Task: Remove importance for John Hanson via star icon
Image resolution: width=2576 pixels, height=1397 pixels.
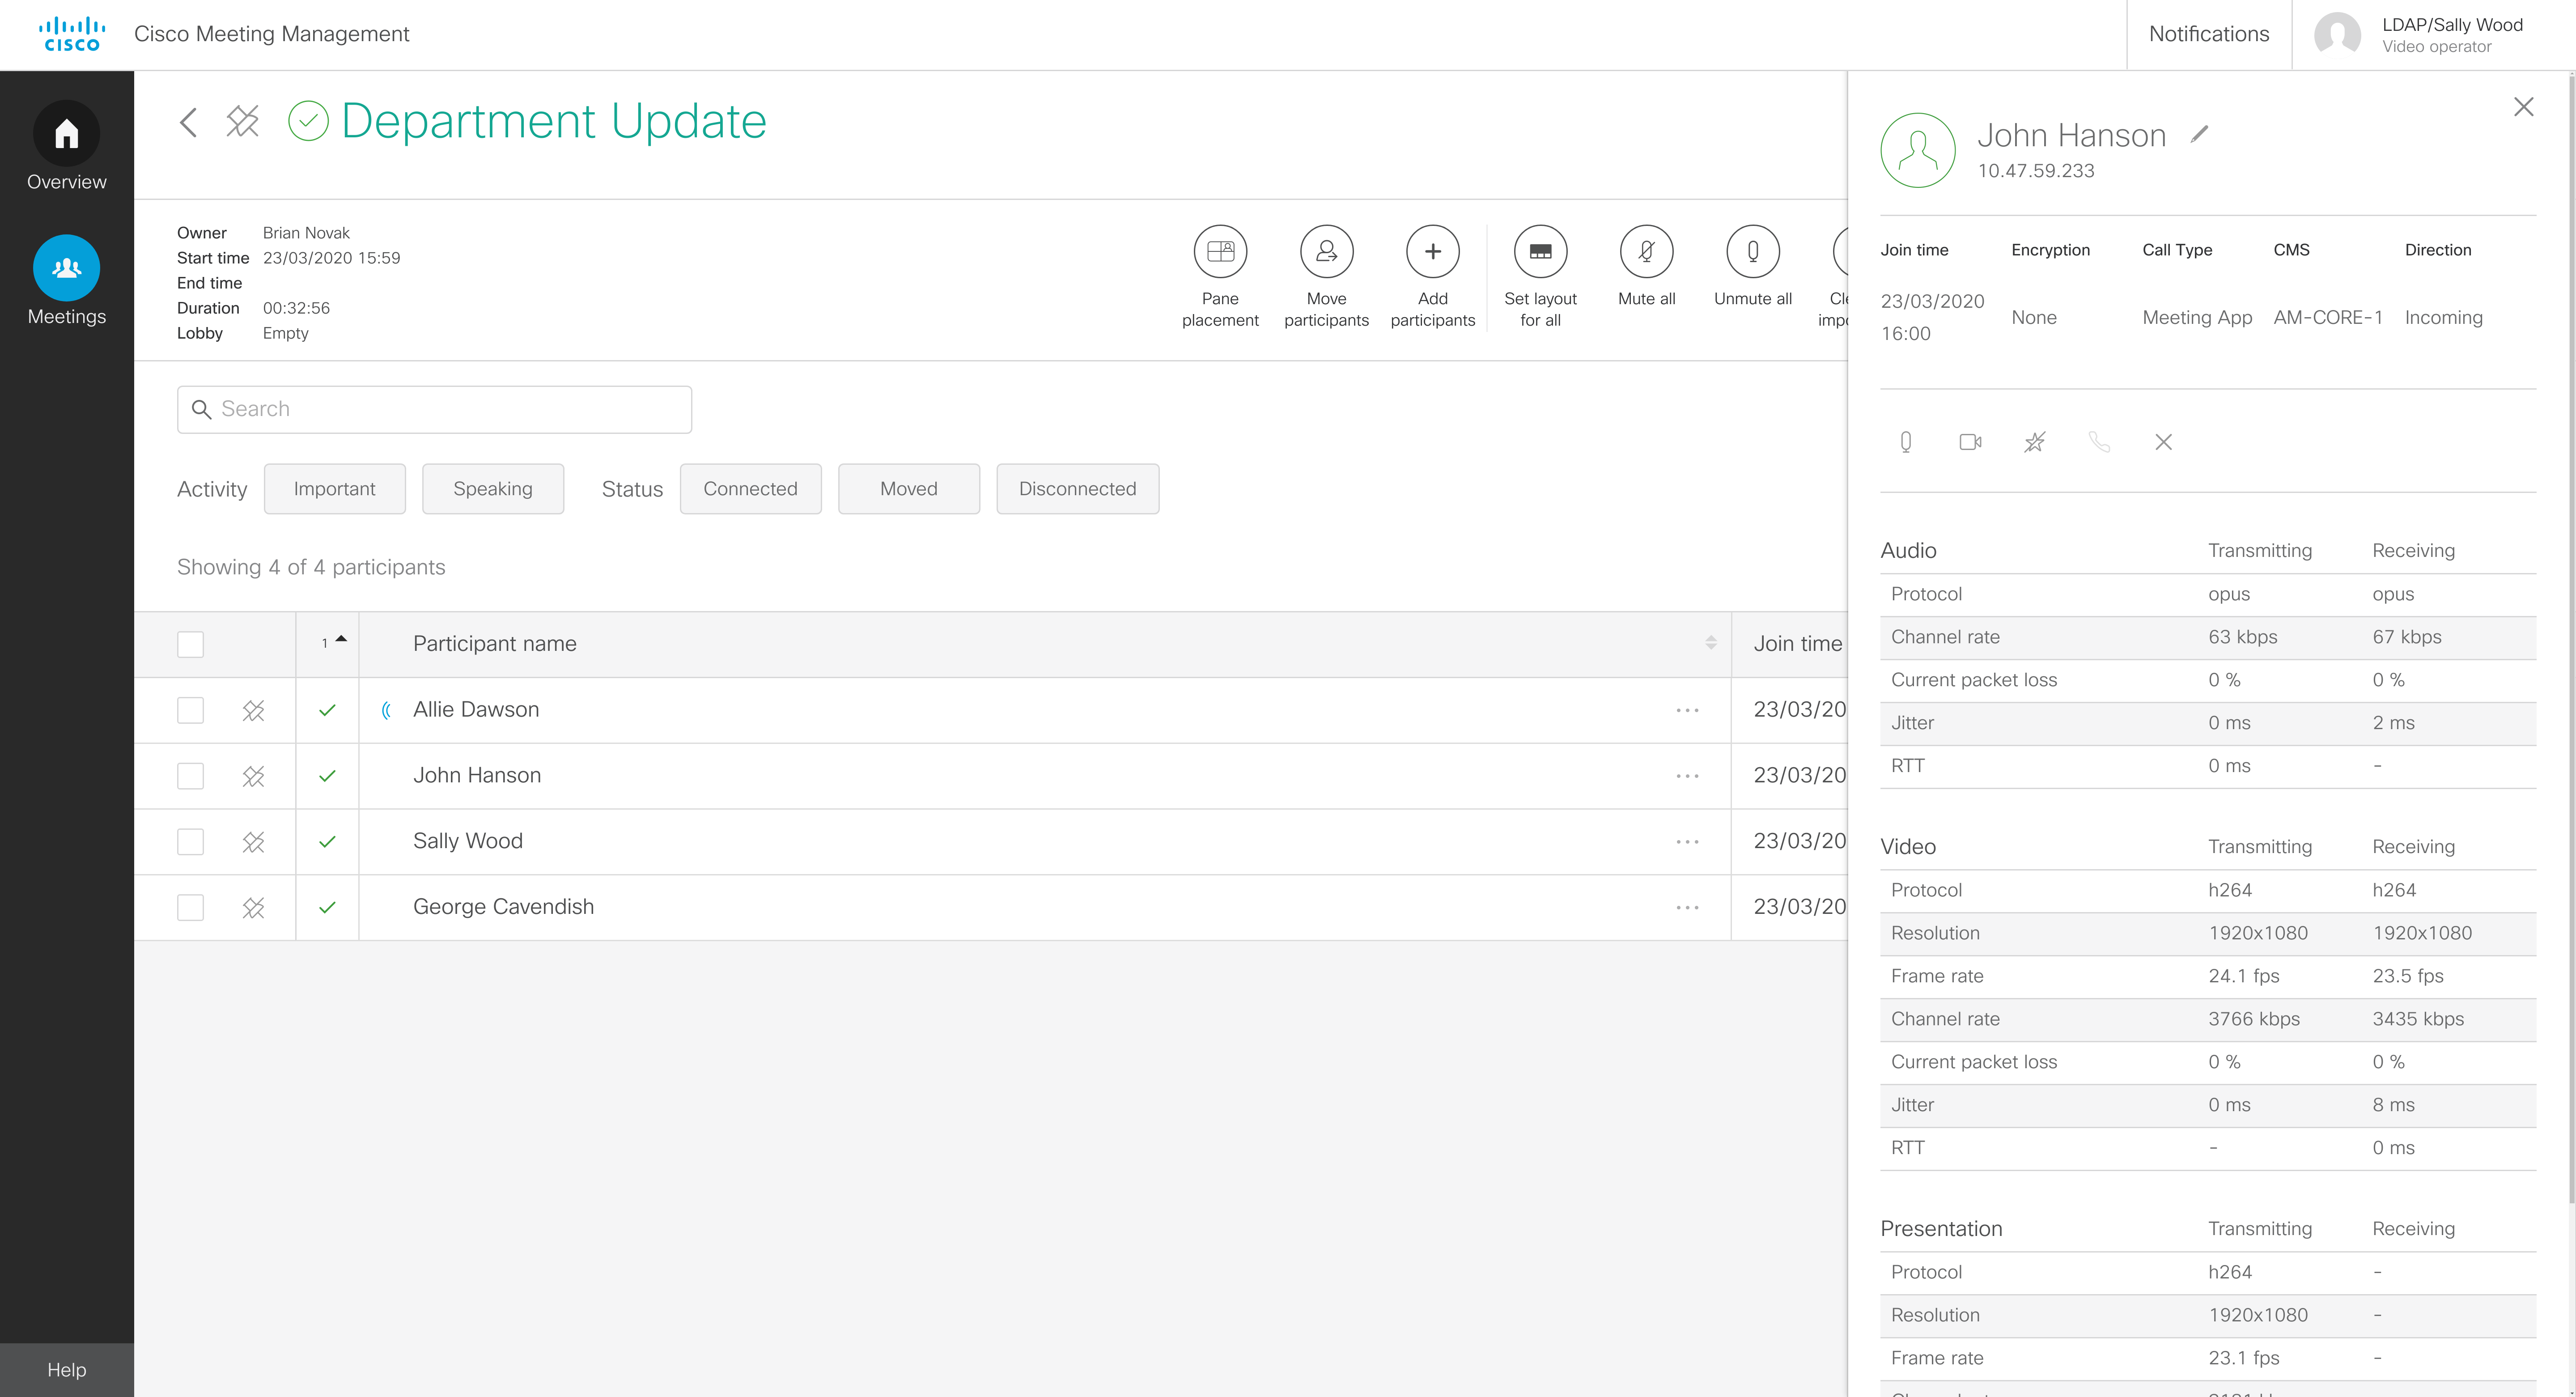Action: tap(2034, 441)
